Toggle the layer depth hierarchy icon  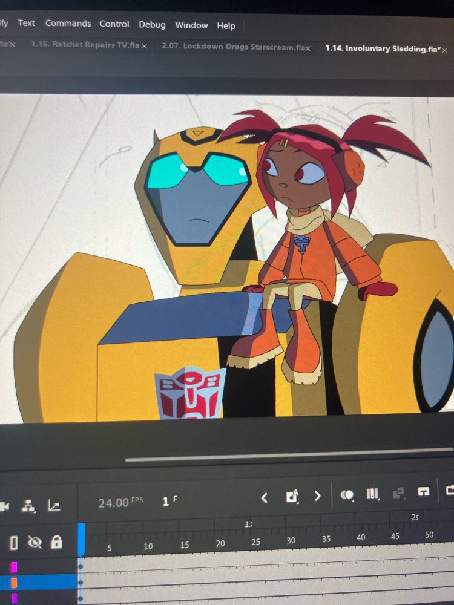pyautogui.click(x=28, y=505)
